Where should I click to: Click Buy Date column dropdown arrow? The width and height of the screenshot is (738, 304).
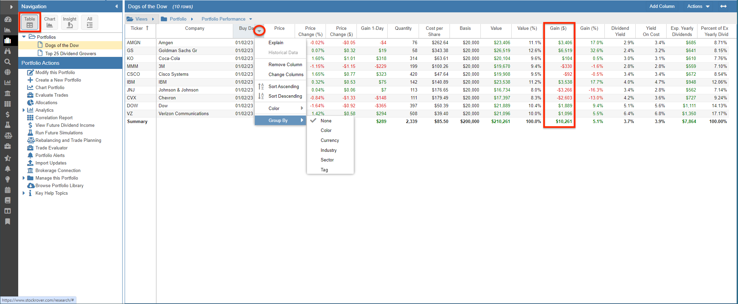(x=259, y=31)
